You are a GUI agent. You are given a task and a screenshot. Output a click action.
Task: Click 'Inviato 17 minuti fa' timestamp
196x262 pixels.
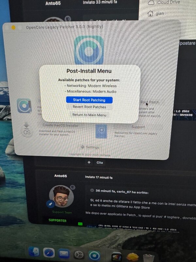tap(99, 177)
